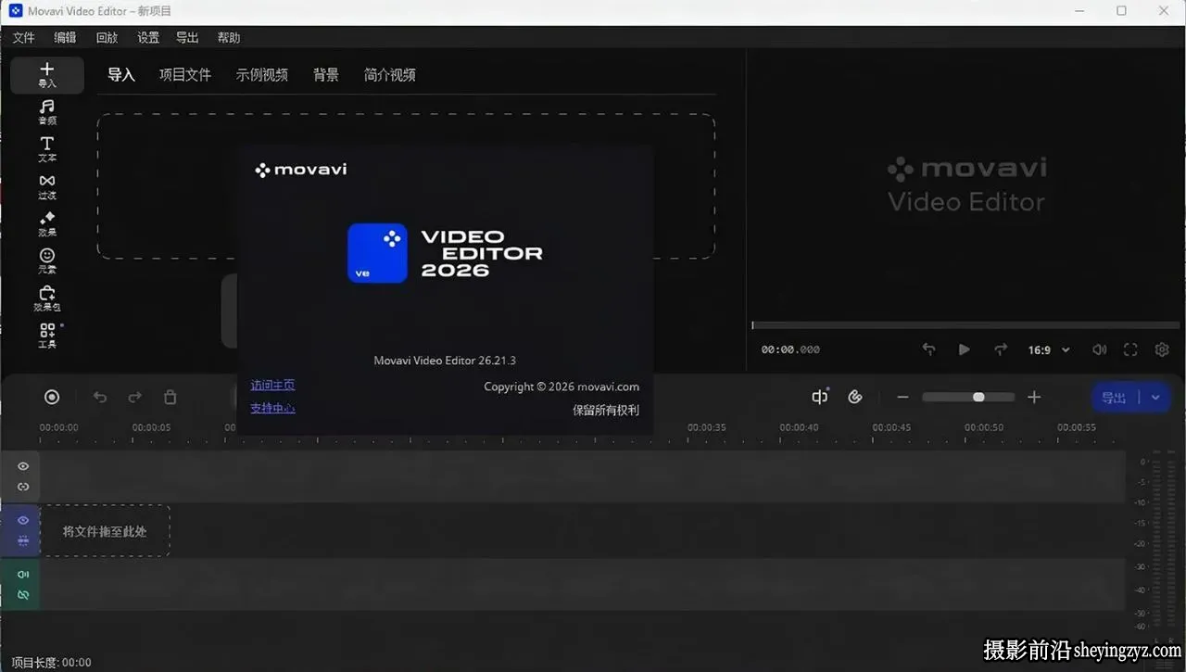Click the 项目长度: 00:00 status text
This screenshot has width=1186, height=672.
51,662
